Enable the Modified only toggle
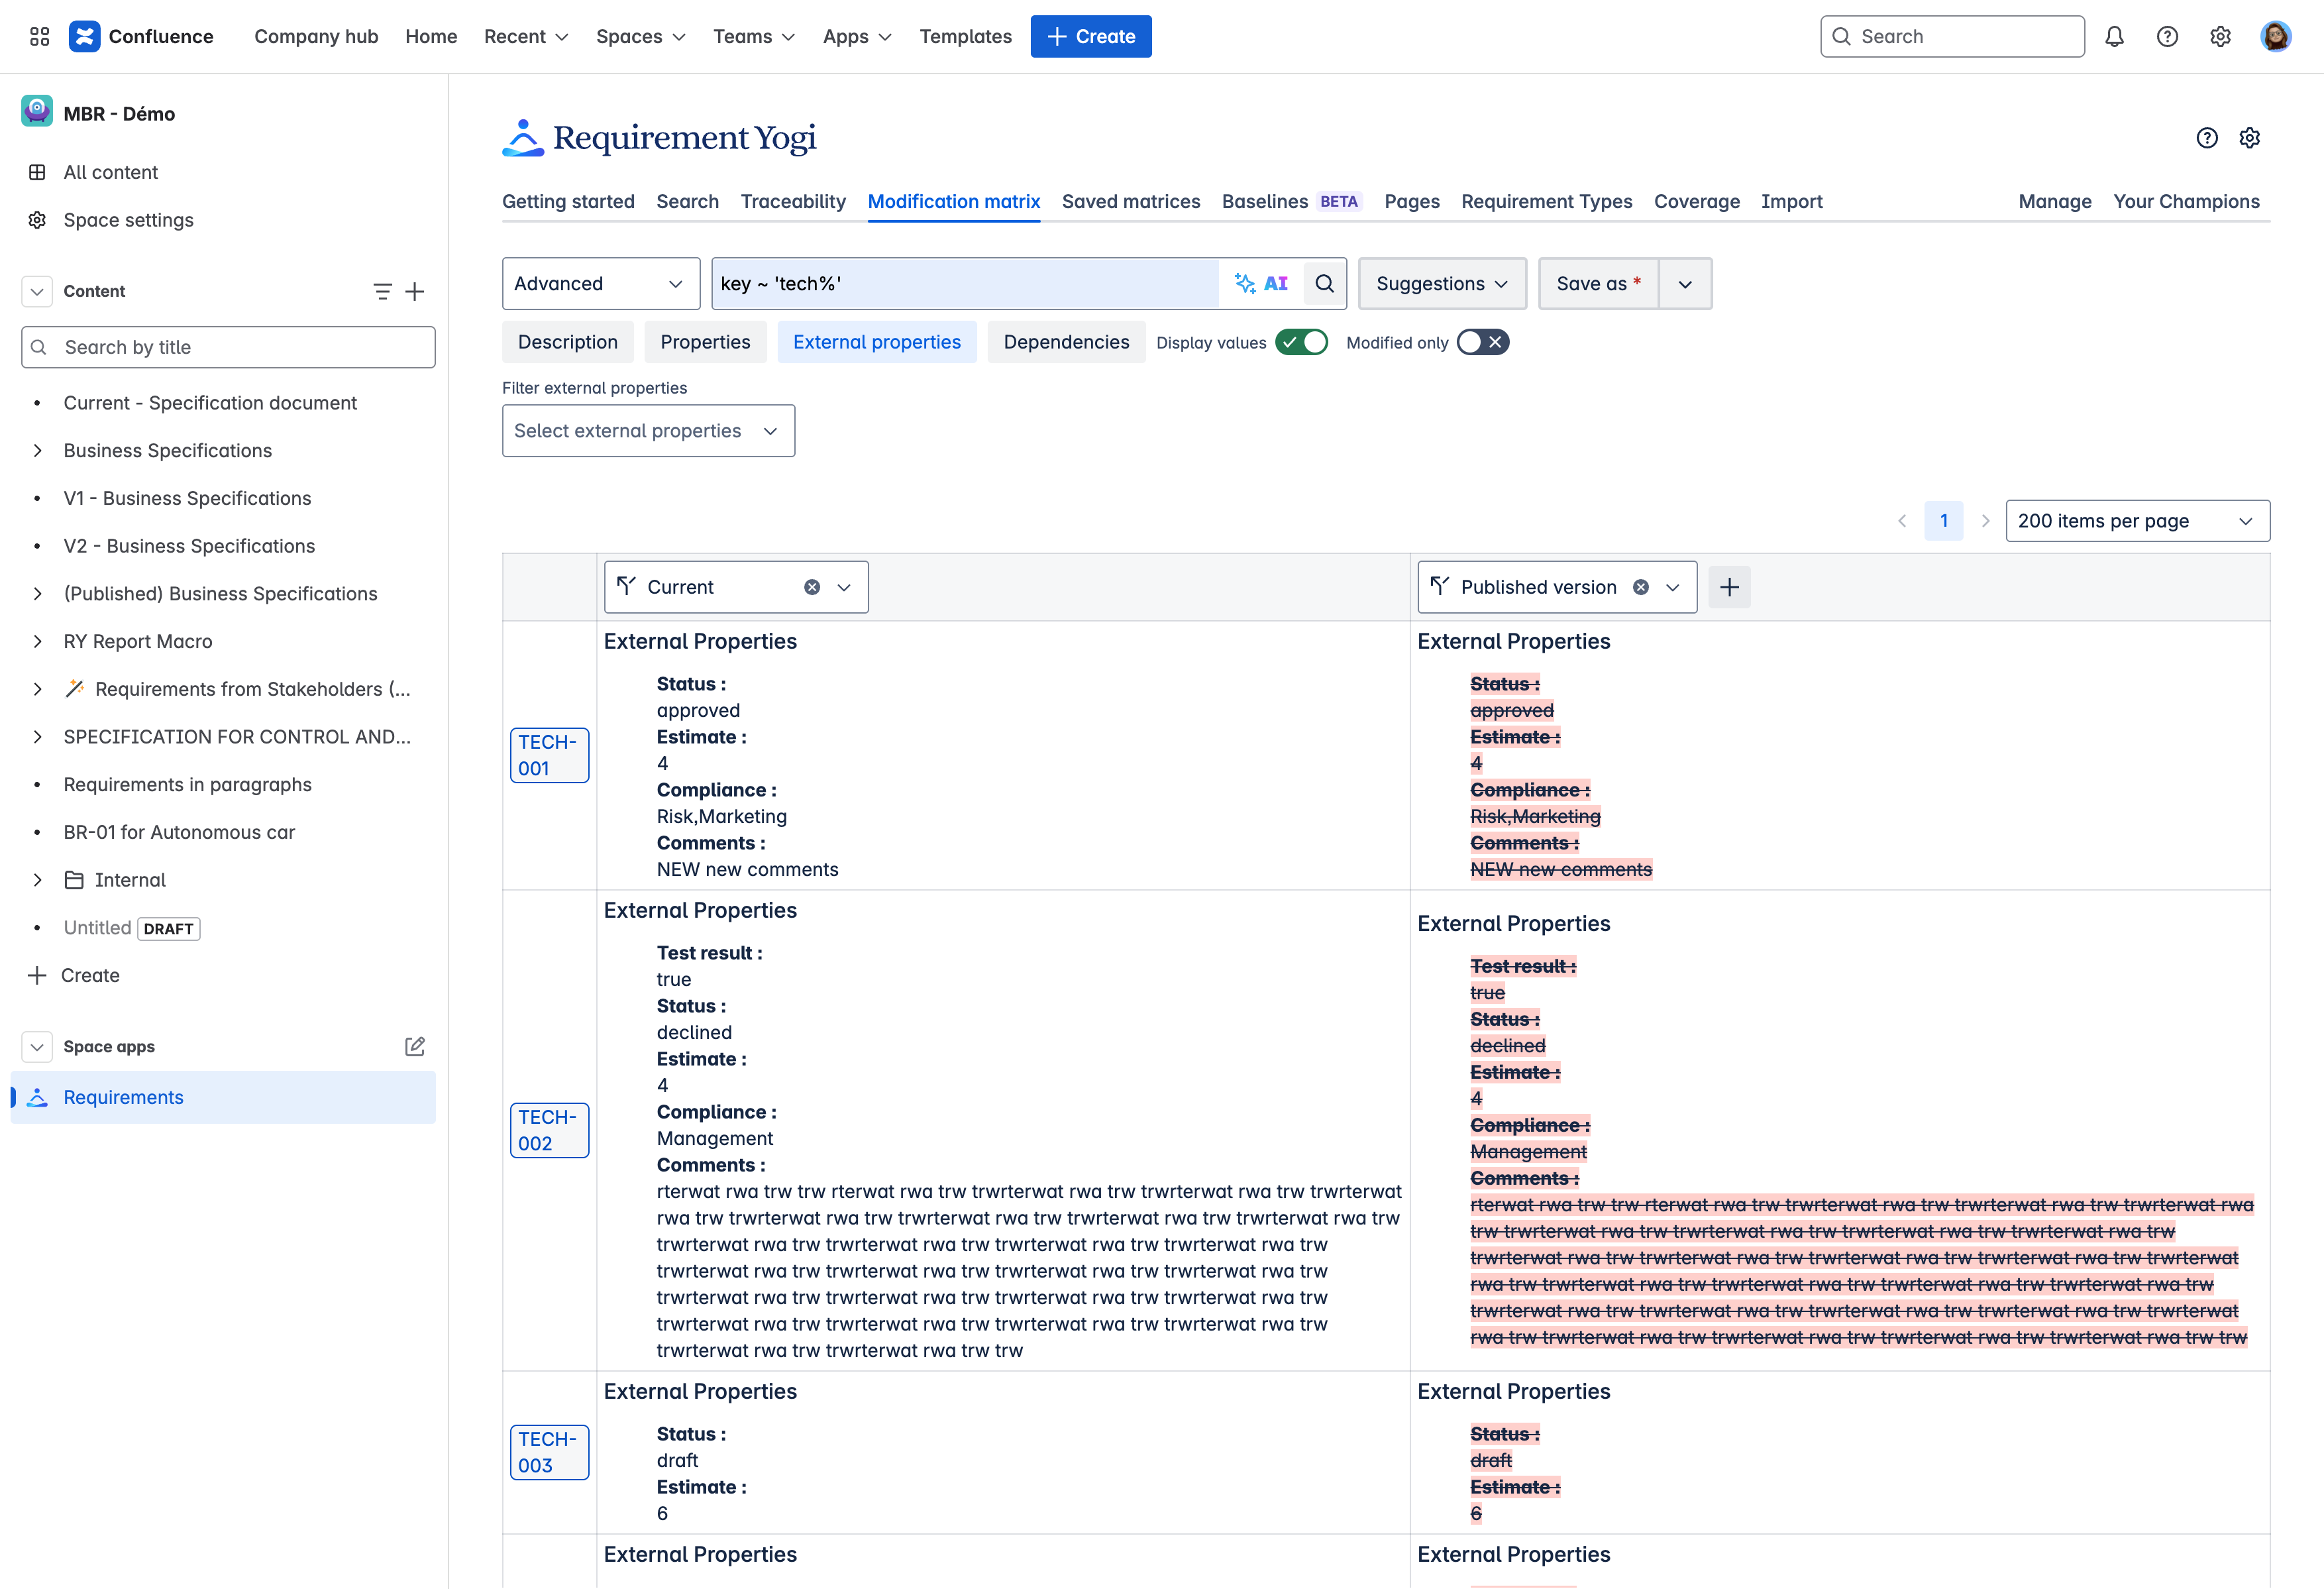 tap(1482, 343)
